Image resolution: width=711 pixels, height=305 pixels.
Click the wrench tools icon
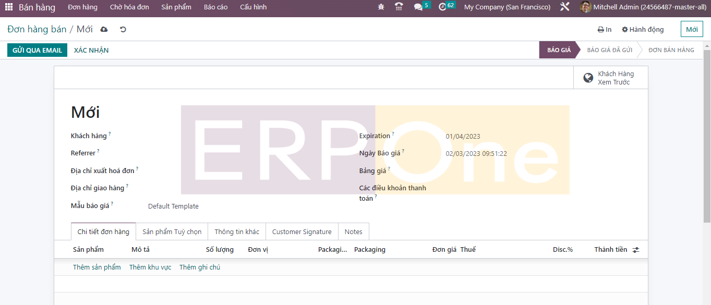[x=564, y=7]
